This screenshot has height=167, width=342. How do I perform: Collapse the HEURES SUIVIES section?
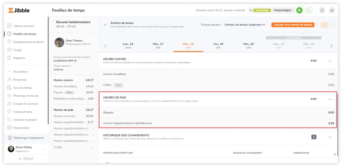(x=330, y=61)
